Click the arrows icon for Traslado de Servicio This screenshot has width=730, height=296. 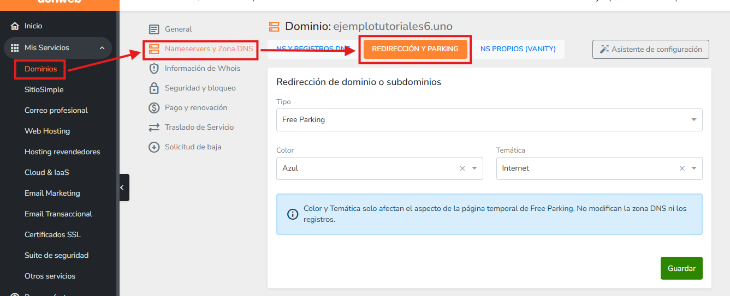click(155, 128)
